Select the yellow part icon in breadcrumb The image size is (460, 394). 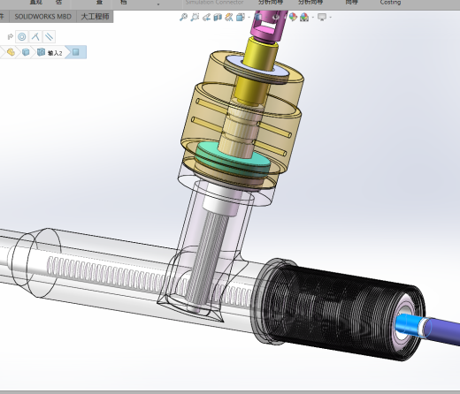11,52
